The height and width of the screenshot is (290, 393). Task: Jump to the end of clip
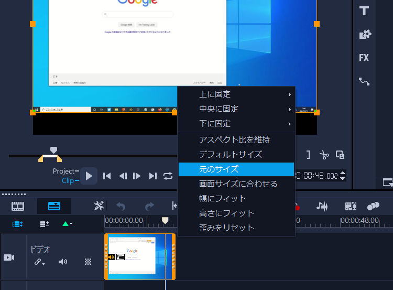pos(153,176)
